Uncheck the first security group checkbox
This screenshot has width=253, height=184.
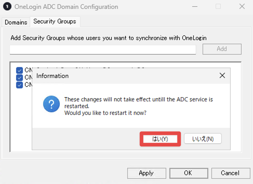pos(19,70)
